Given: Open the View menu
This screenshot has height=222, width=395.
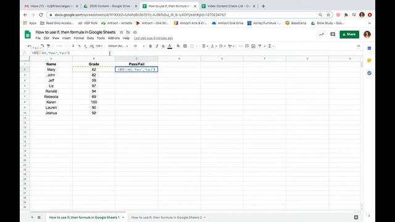Looking at the screenshot, I should (56, 38).
